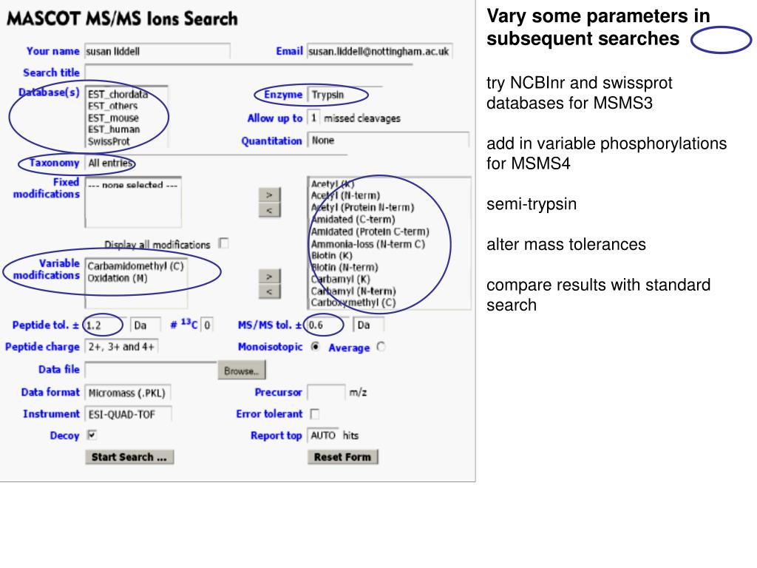The height and width of the screenshot is (568, 757).
Task: Click the Start Search button
Action: click(x=129, y=457)
